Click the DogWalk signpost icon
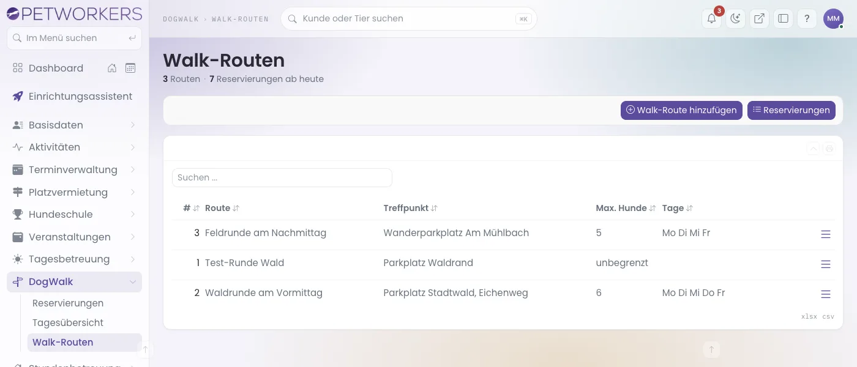Screen dimensions: 857x367 [x=18, y=281]
